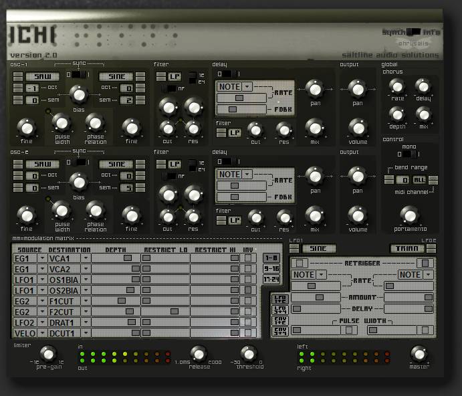This screenshot has height=396, width=462.
Task: Open second delay NOTE rate dropdown
Action: (247, 175)
